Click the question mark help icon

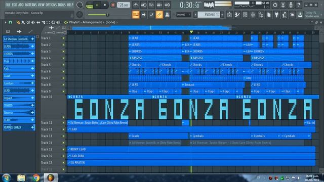299,5
